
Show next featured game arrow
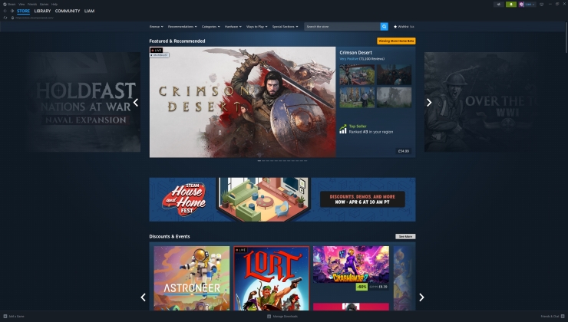pos(429,103)
